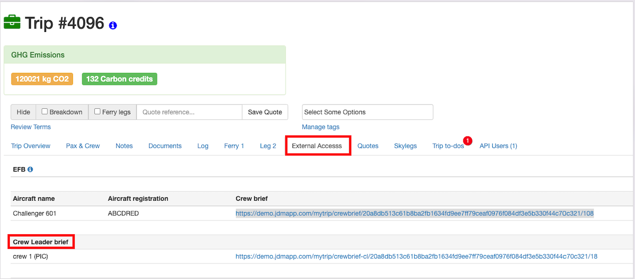Screen dimensions: 635x279
Task: Select the External Accesss tab
Action: (317, 146)
